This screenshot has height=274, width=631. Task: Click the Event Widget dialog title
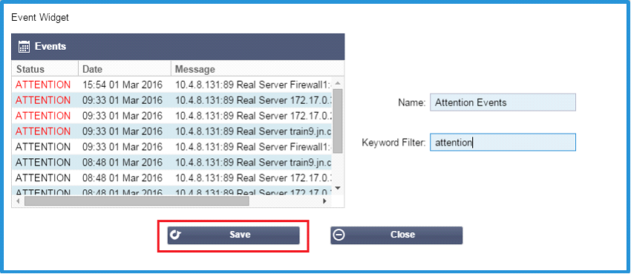pos(40,18)
